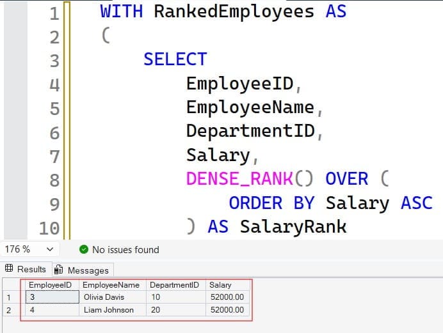Click the EmployeeID column header
Screen dimensions: 443x333
coord(52,285)
